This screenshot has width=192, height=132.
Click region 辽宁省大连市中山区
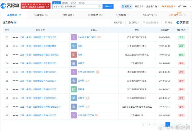click(x=137, y=81)
